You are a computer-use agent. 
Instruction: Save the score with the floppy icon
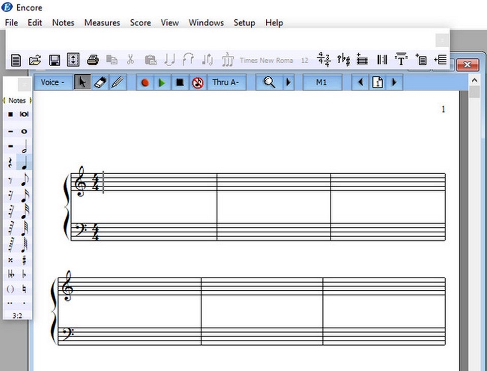54,60
